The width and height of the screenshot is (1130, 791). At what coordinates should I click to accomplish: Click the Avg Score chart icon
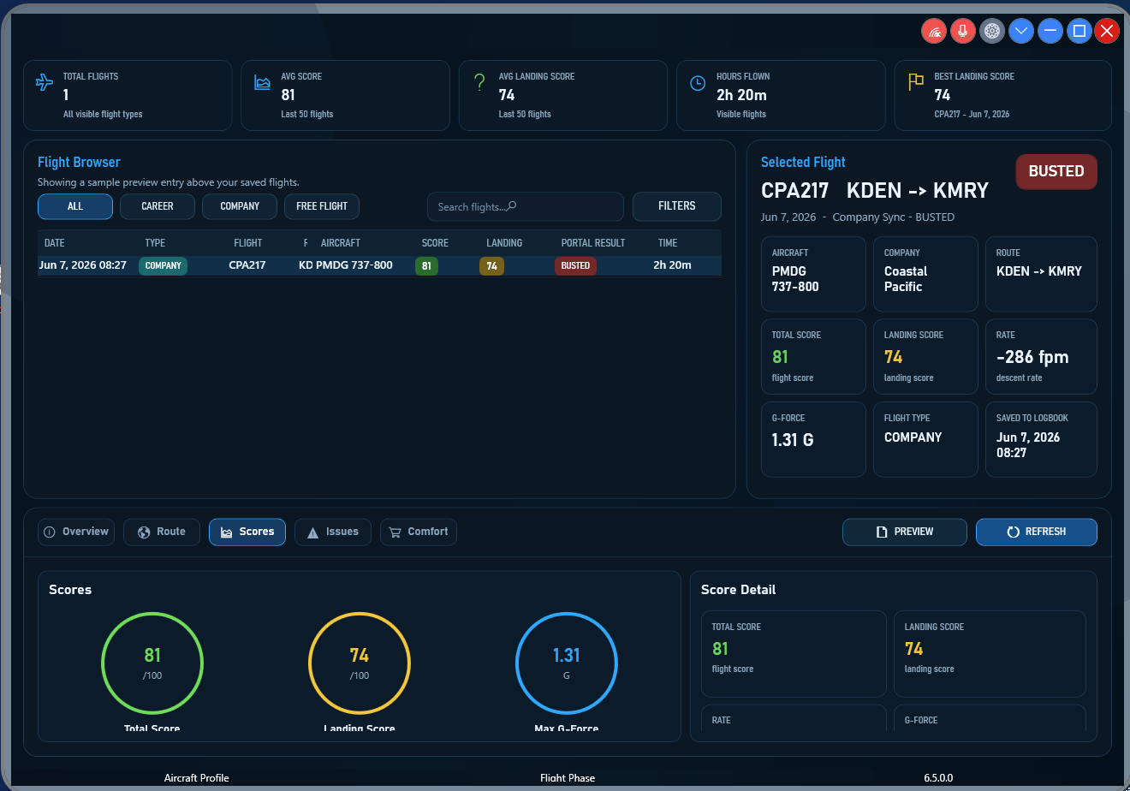pyautogui.click(x=263, y=82)
